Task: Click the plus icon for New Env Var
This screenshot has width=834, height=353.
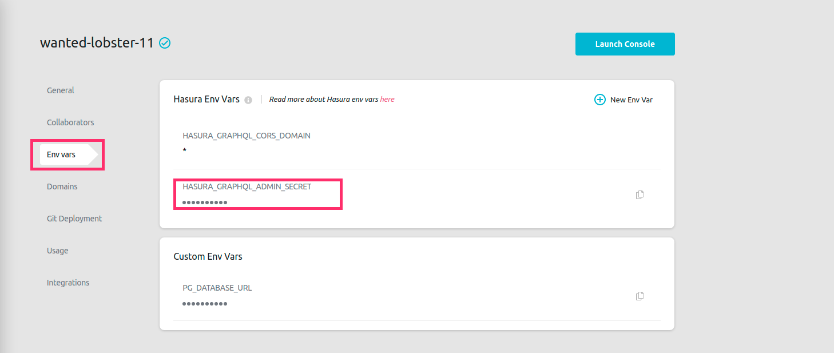Action: pyautogui.click(x=599, y=99)
